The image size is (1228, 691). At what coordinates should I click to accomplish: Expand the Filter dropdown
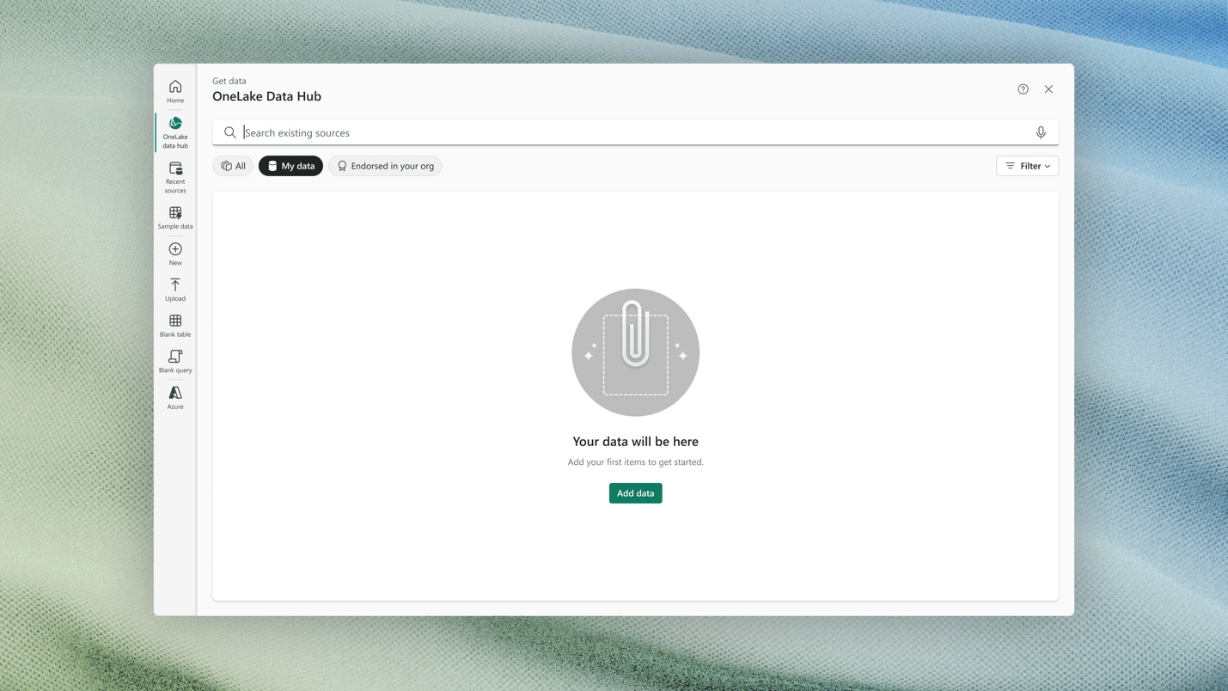(1027, 166)
